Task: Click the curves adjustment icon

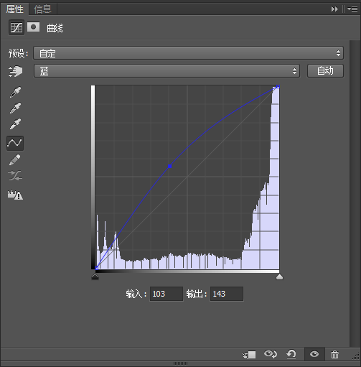Action: [17, 27]
